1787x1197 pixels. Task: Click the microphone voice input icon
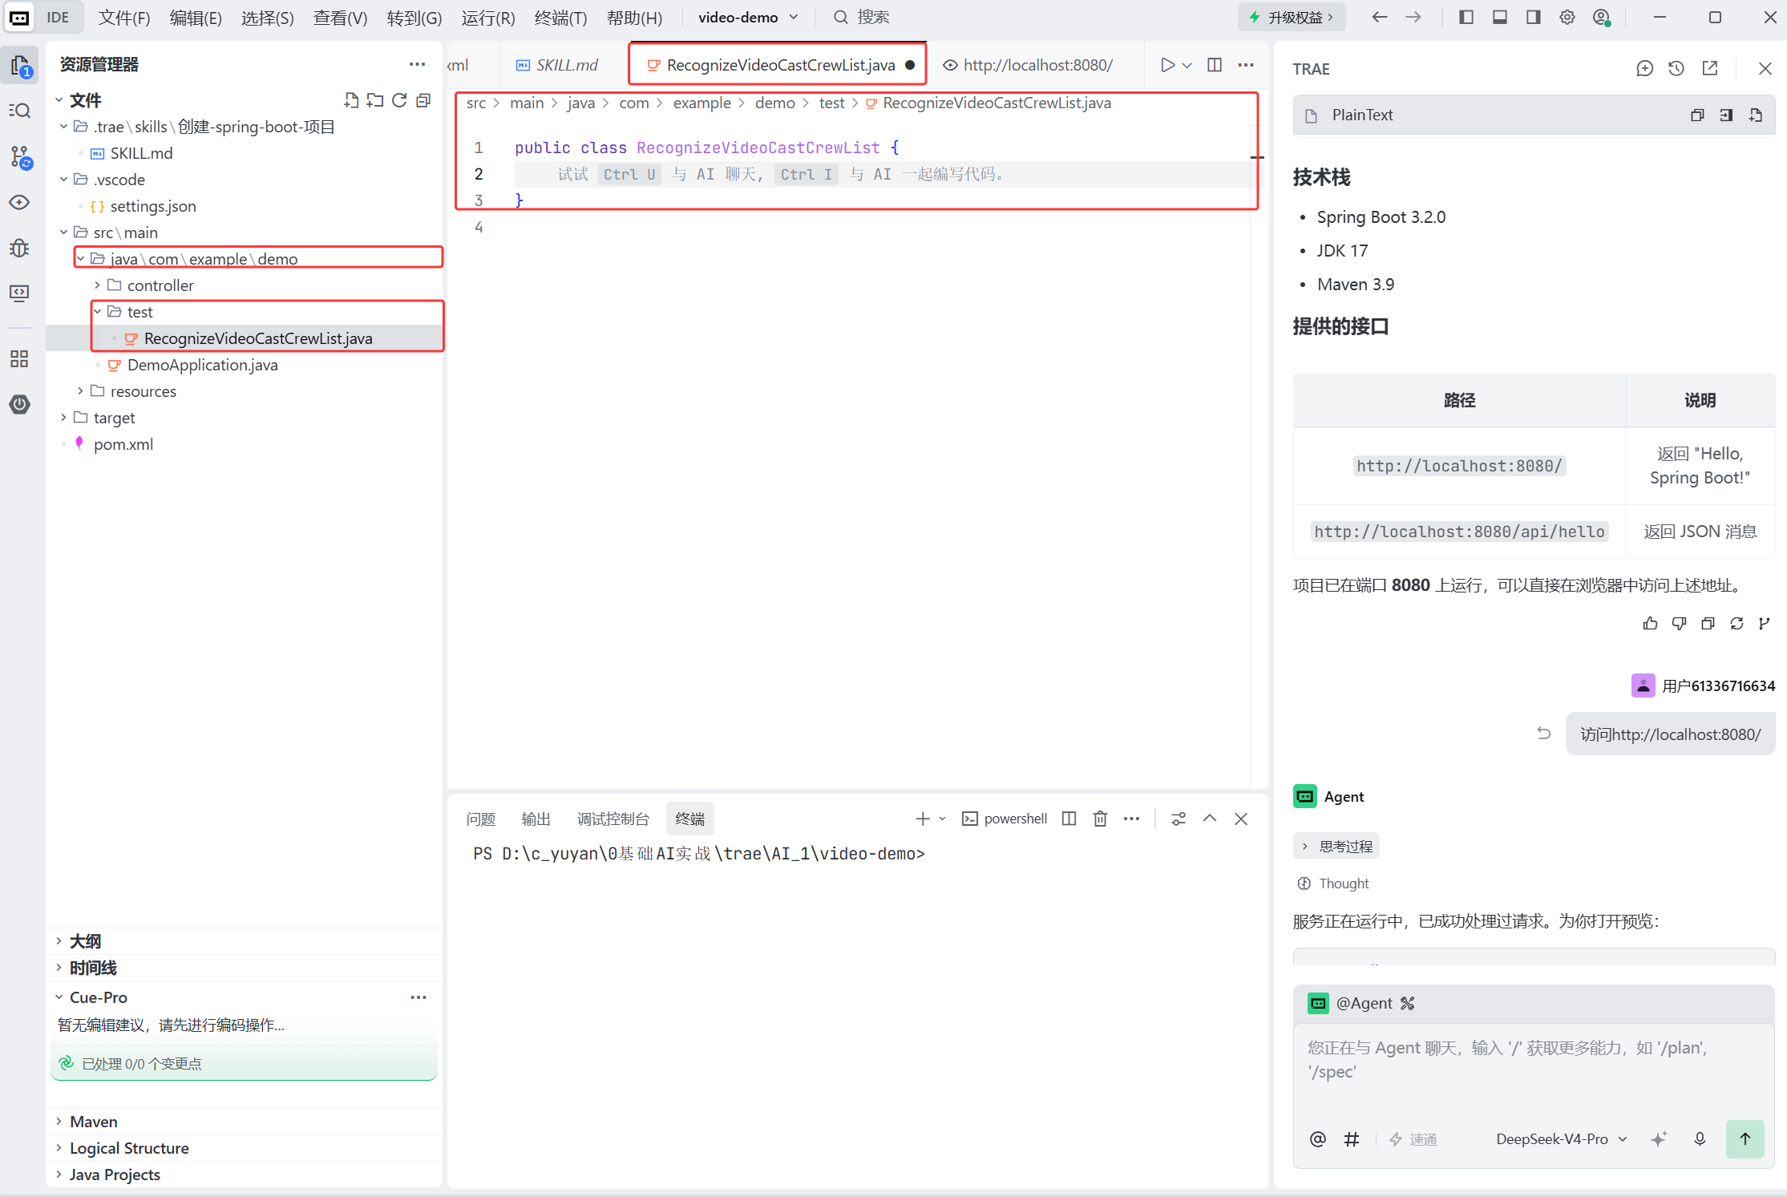pyautogui.click(x=1700, y=1139)
